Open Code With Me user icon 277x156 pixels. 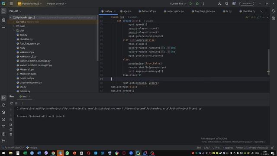219,3
